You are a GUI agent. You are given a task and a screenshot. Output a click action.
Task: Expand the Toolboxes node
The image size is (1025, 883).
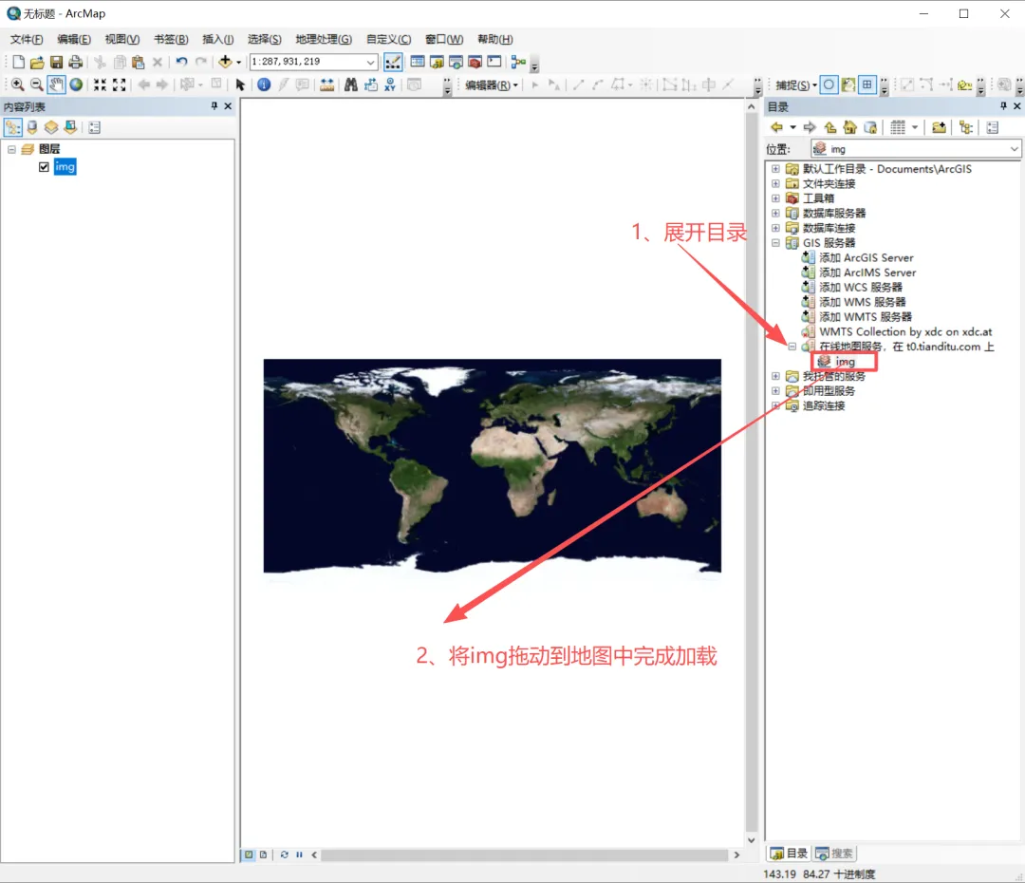click(775, 198)
